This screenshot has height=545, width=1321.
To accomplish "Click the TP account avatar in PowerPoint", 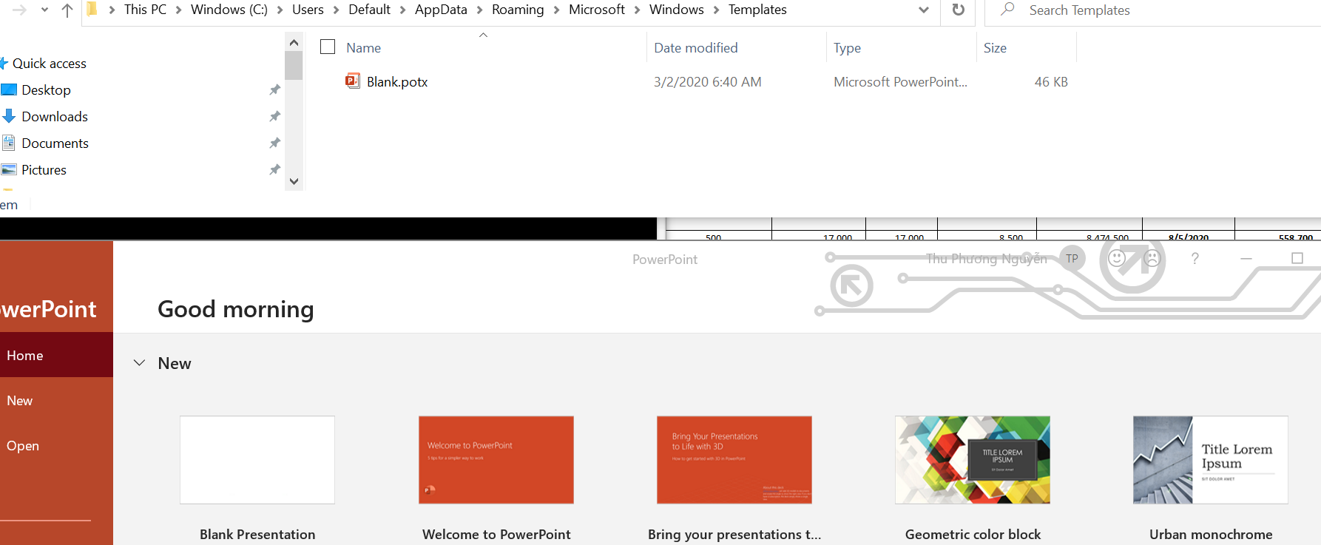I will (1072, 258).
